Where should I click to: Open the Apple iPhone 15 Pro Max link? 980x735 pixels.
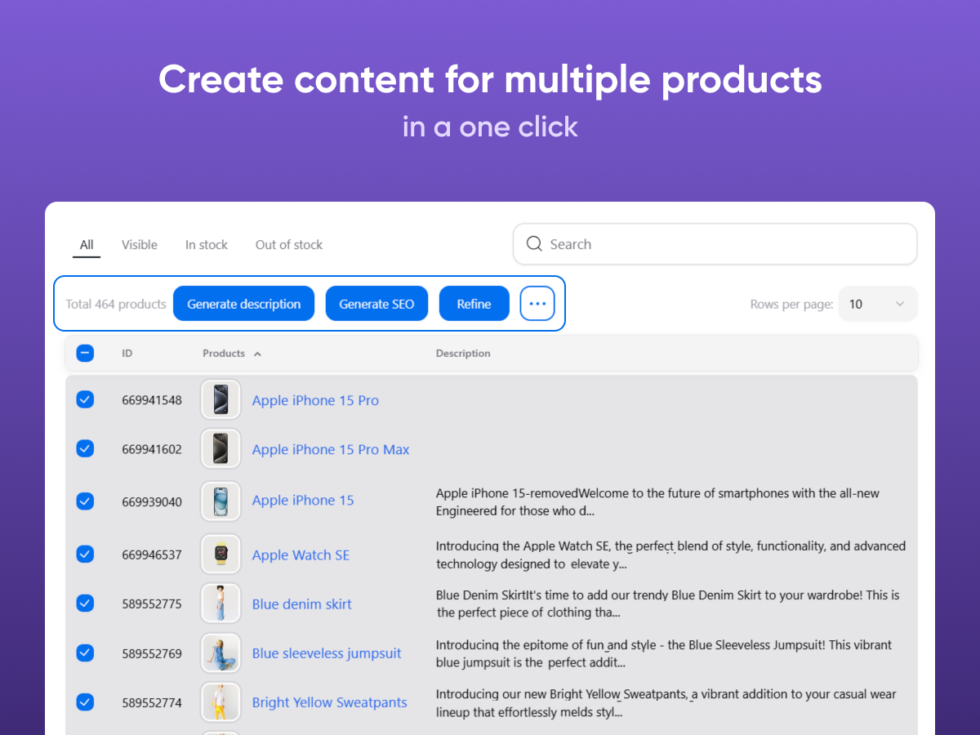click(331, 449)
